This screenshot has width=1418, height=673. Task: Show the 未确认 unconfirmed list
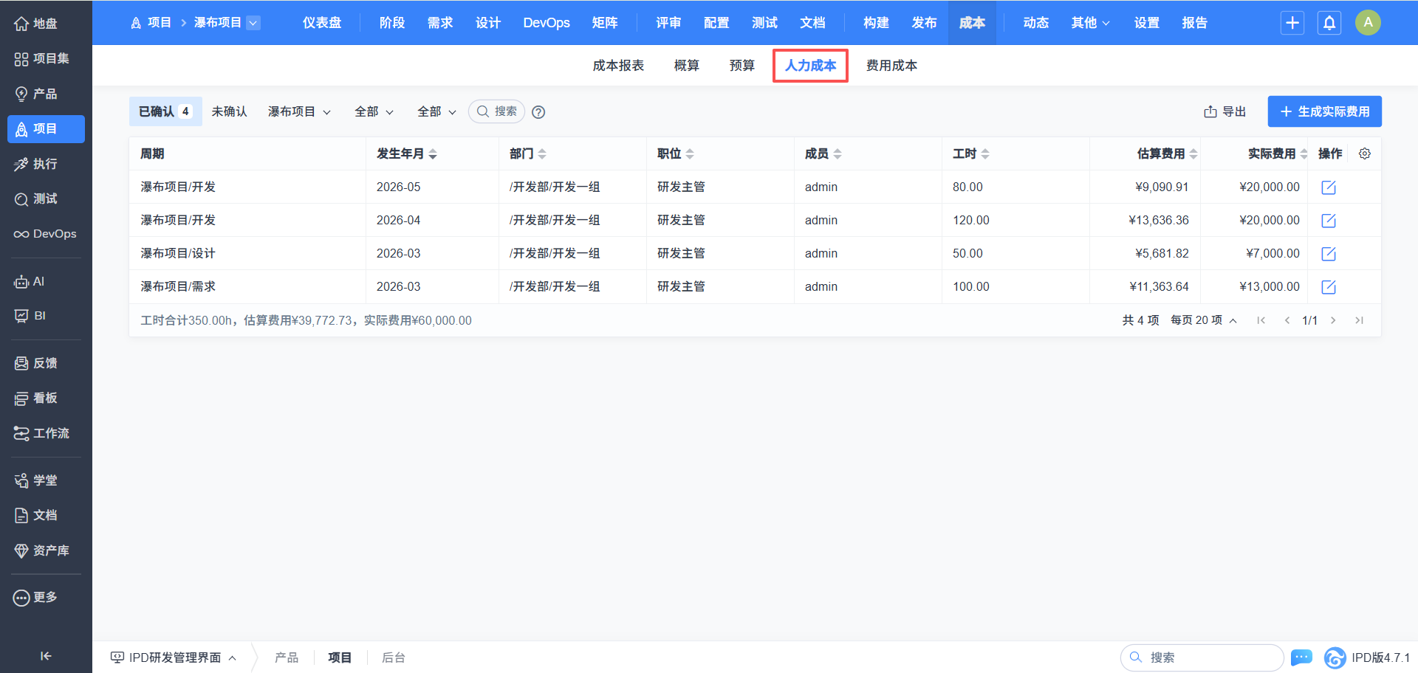pyautogui.click(x=229, y=111)
